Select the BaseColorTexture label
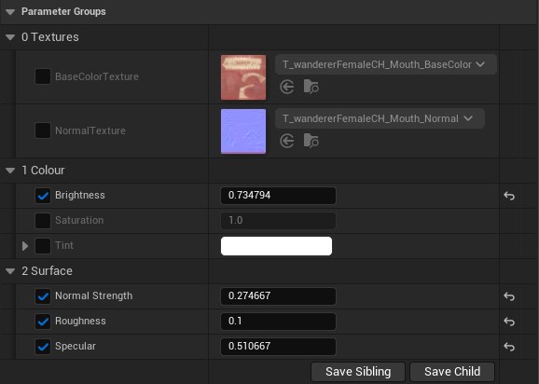Image resolution: width=539 pixels, height=384 pixels. click(97, 76)
